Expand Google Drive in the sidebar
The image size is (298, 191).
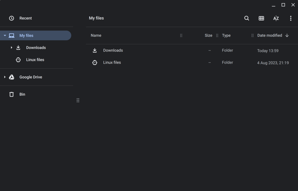click(x=4, y=77)
